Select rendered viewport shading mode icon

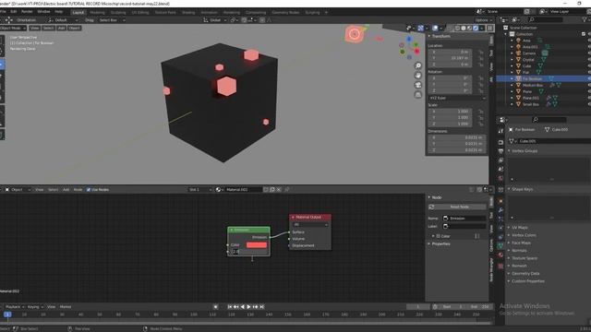tap(476, 29)
